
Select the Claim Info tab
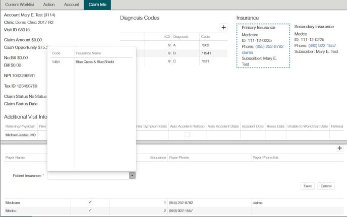click(97, 4)
